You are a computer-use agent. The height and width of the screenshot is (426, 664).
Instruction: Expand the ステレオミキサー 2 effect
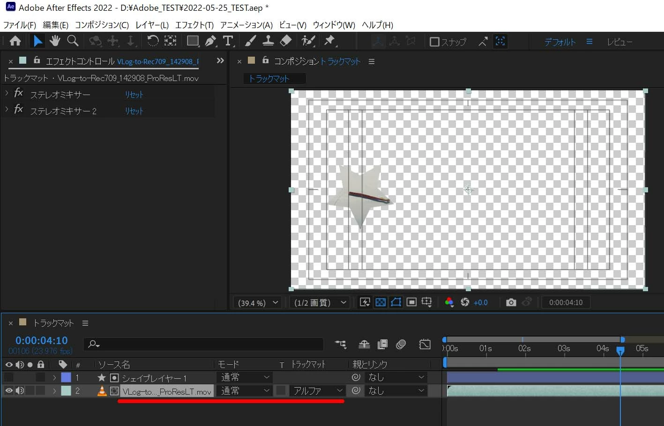coord(7,110)
